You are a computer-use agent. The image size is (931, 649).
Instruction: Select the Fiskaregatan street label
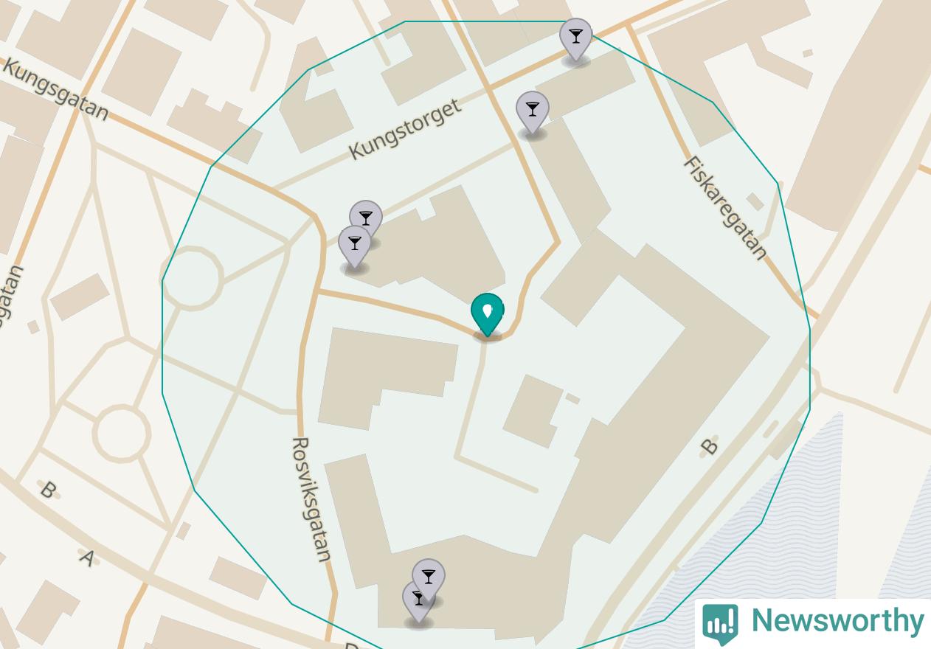pos(725,207)
